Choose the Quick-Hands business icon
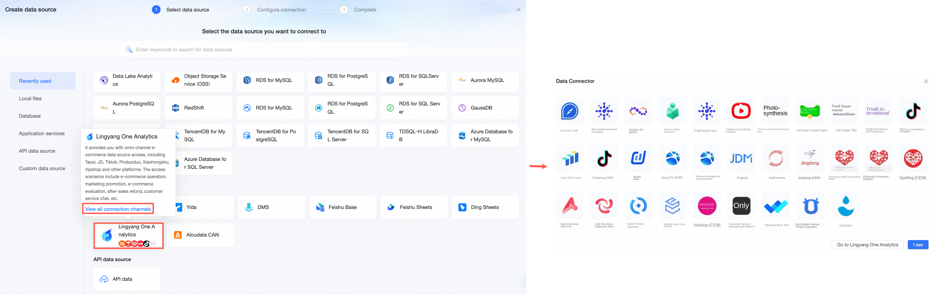 (x=638, y=205)
